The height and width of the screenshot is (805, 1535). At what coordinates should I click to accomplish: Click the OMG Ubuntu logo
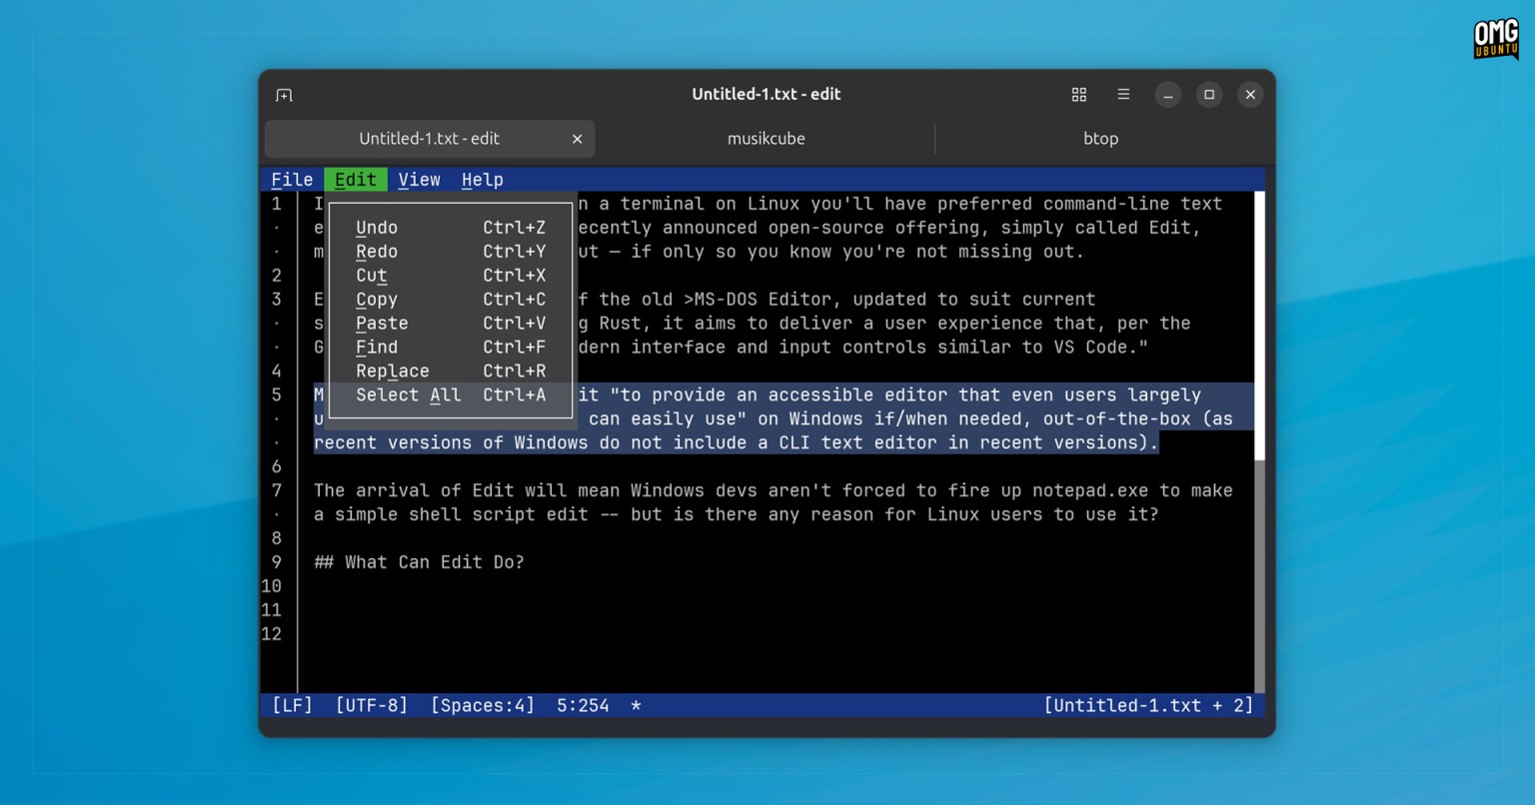click(x=1496, y=40)
